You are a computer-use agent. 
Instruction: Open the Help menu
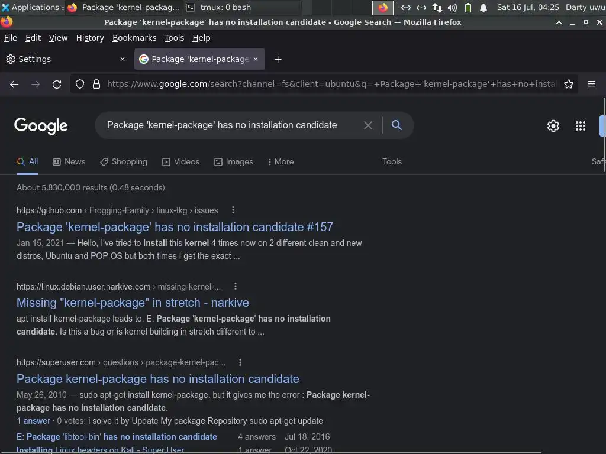point(201,38)
